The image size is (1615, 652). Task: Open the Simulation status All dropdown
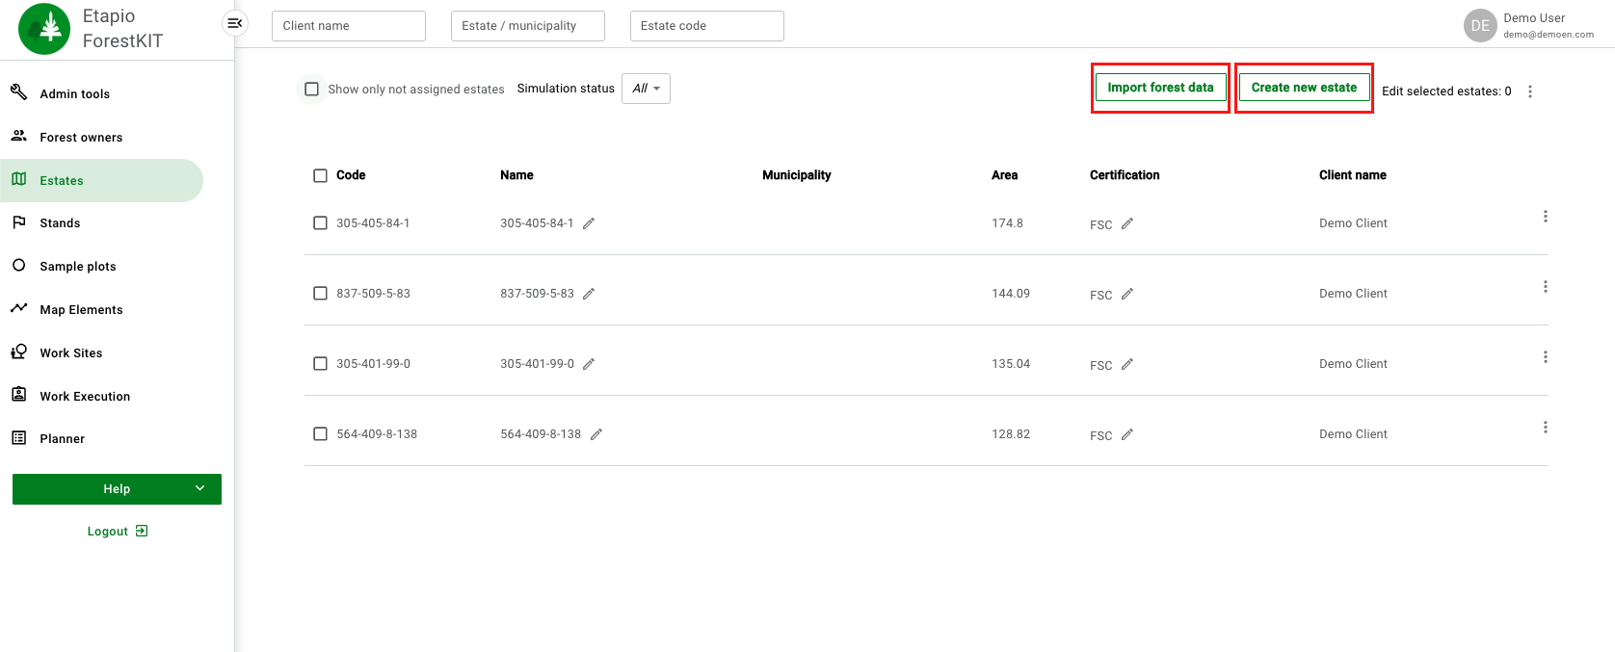click(x=646, y=89)
